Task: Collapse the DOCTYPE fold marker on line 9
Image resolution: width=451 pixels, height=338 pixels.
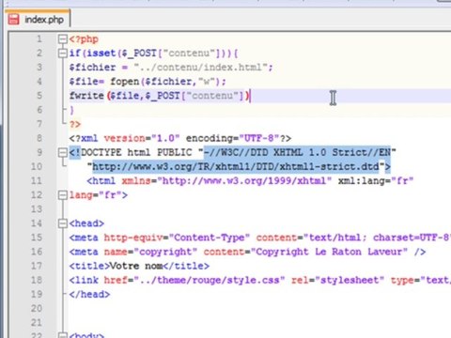Action: tap(63, 152)
